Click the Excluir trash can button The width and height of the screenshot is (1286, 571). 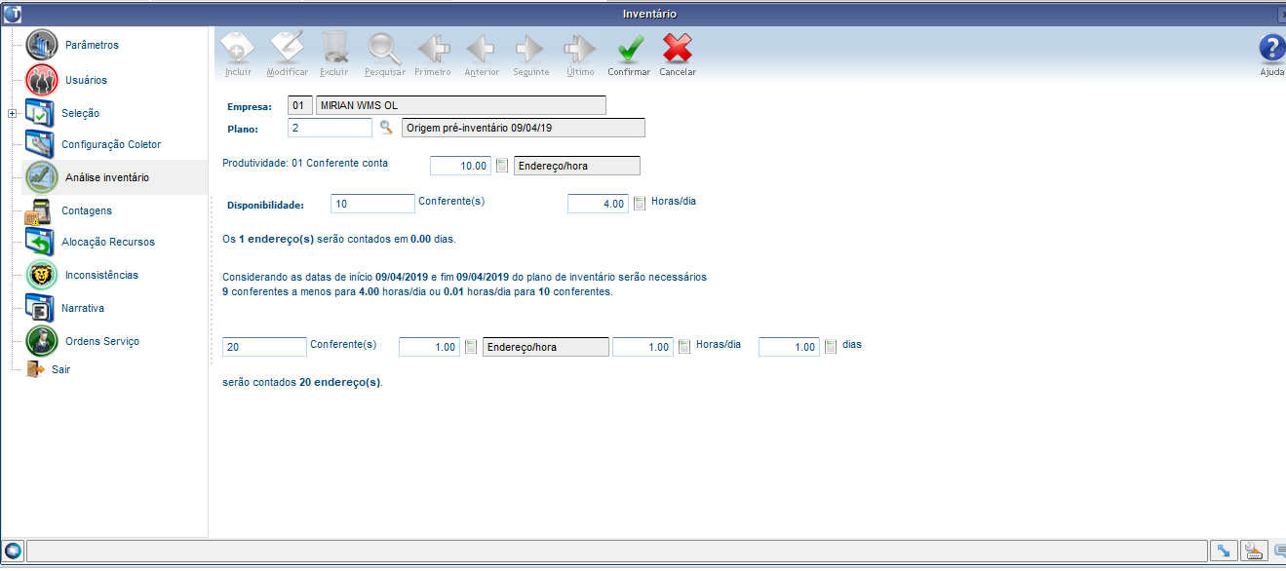click(x=334, y=54)
